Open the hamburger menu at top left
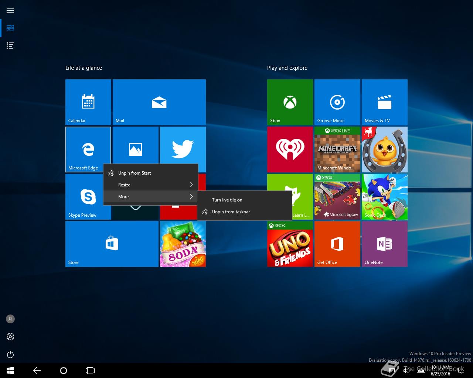 coord(10,10)
